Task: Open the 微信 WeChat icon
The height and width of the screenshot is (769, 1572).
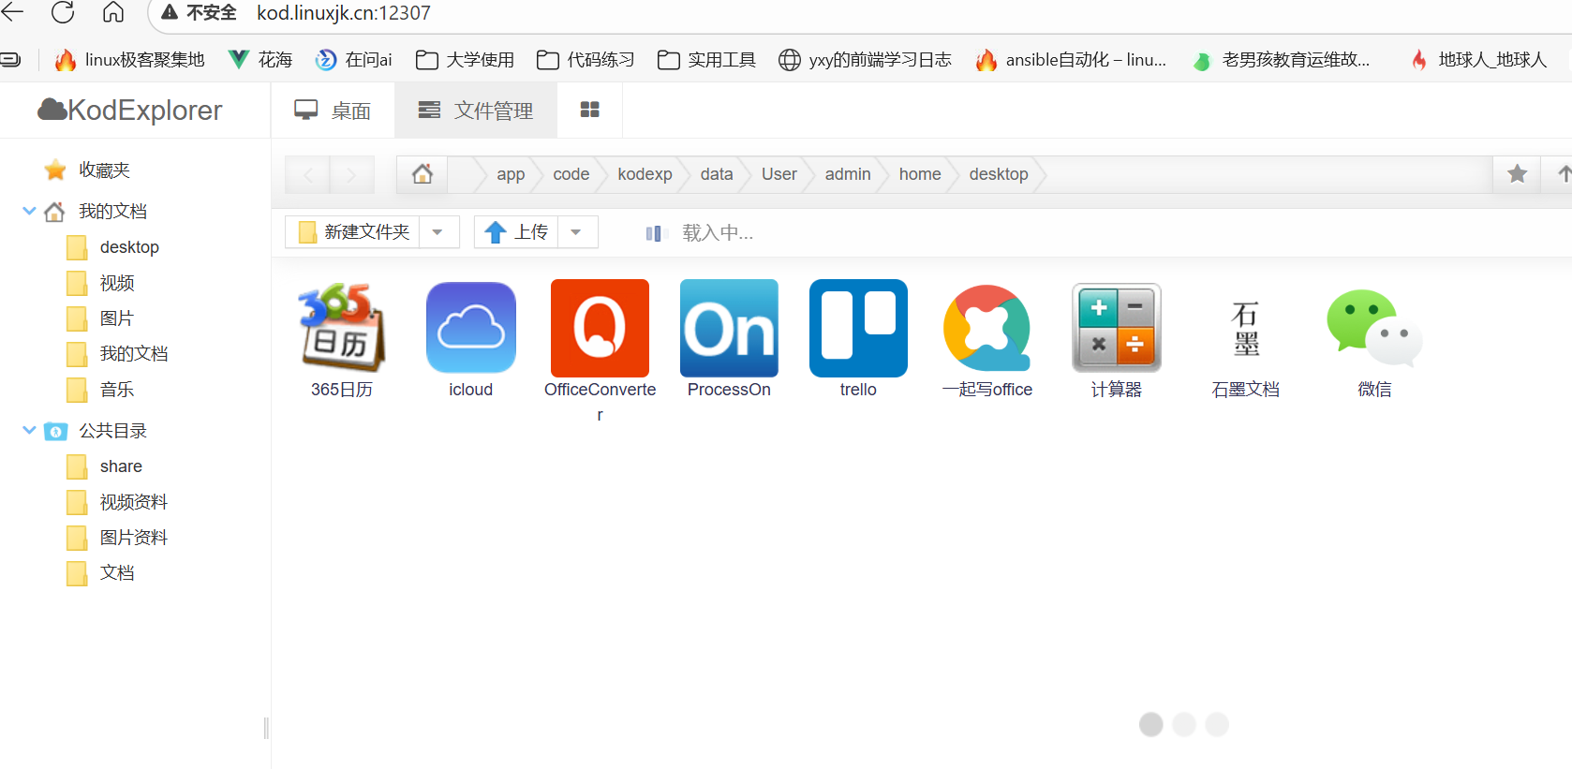Action: coord(1374,329)
